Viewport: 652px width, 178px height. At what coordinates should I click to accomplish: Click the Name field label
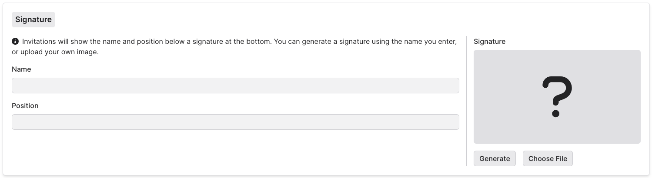21,69
